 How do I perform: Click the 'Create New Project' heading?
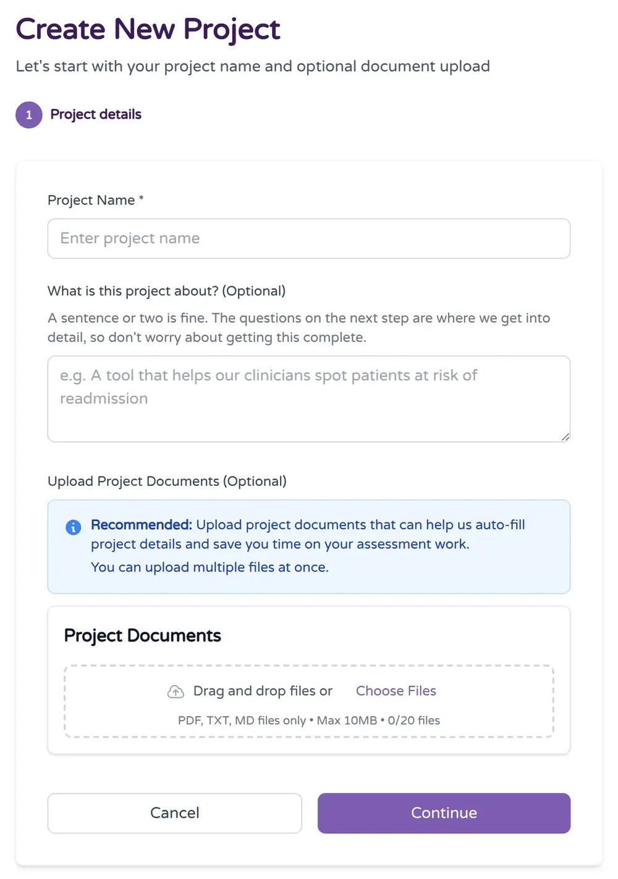pyautogui.click(x=148, y=29)
